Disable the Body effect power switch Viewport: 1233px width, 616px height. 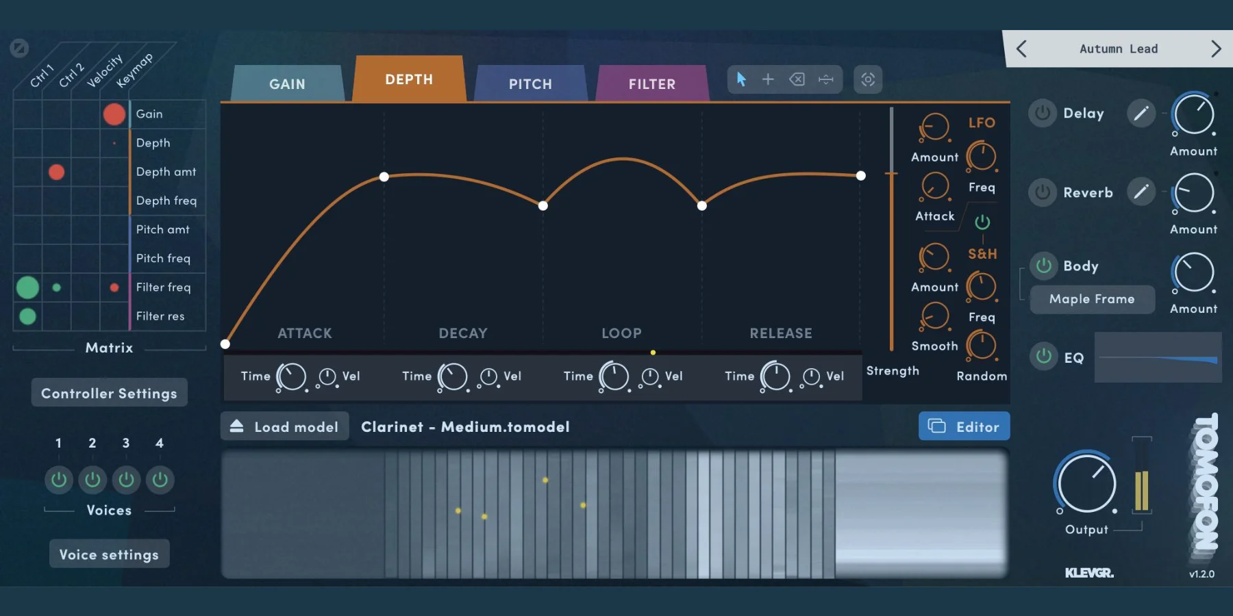click(x=1044, y=266)
